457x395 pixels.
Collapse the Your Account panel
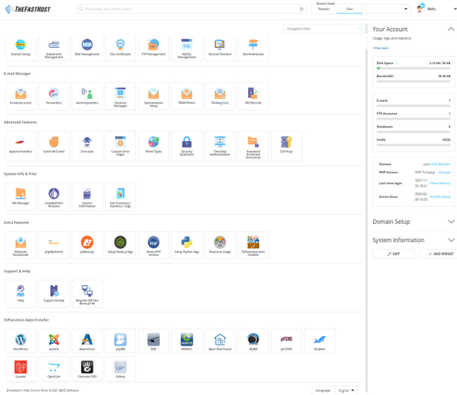click(451, 29)
